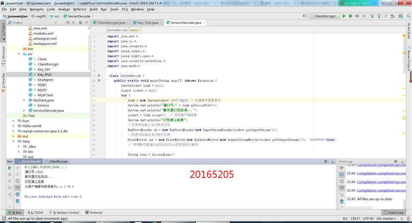This screenshot has width=412, height=223.
Task: Open the Event Log settings gear
Action: [396, 161]
